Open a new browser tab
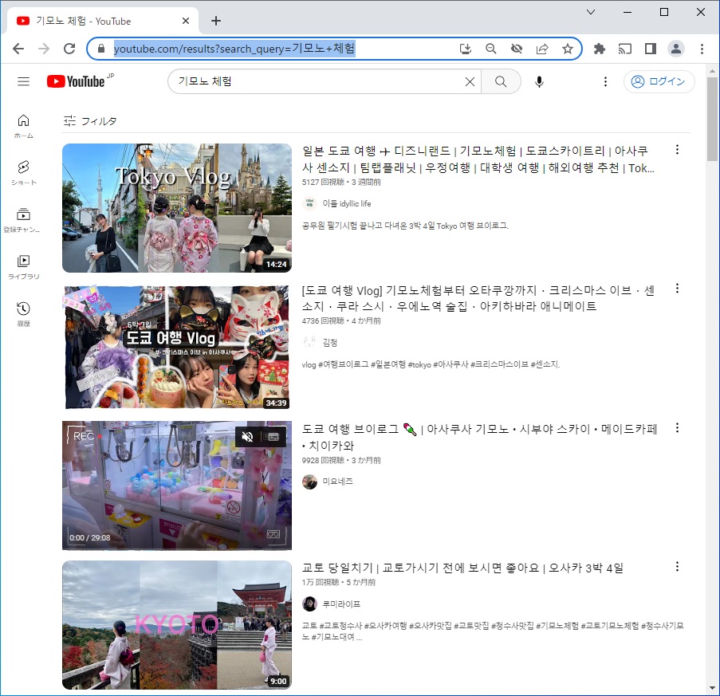Image resolution: width=720 pixels, height=696 pixels. click(x=216, y=21)
